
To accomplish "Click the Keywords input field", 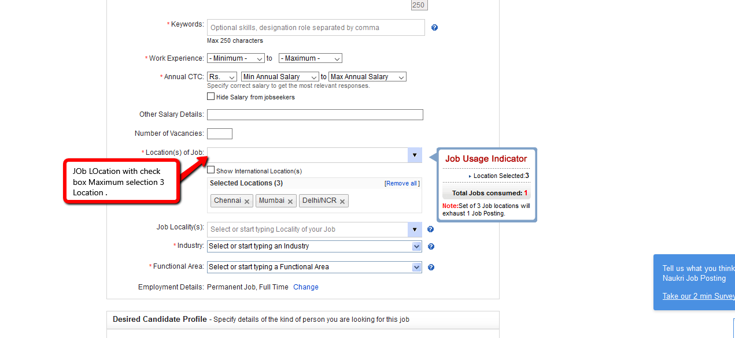I will pyautogui.click(x=316, y=28).
